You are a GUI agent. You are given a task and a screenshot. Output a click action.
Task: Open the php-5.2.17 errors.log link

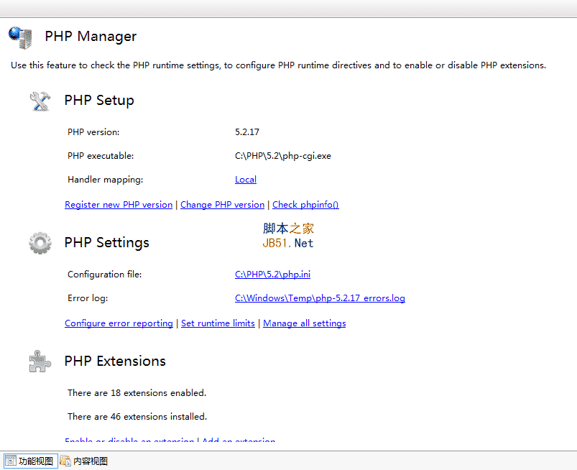click(320, 298)
